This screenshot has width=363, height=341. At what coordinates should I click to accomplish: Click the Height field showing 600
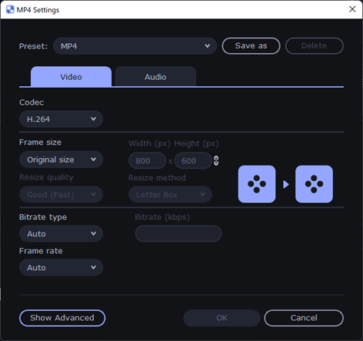193,161
